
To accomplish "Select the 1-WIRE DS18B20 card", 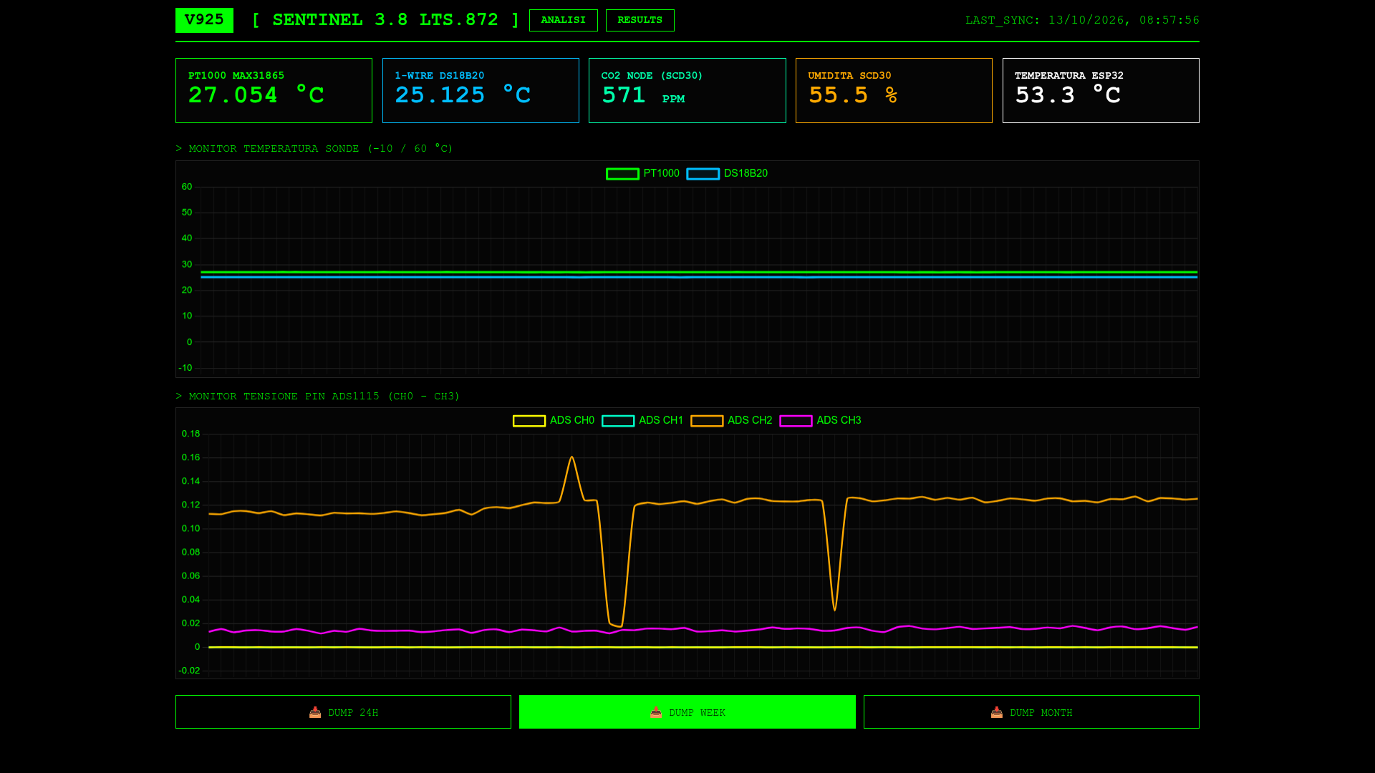I will coord(481,90).
